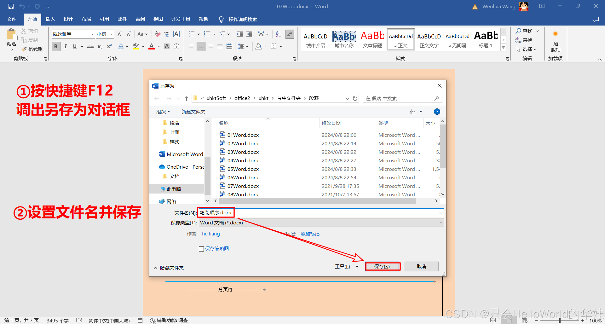Toggle Superscript formatting
This screenshot has height=324, width=605.
click(109, 47)
